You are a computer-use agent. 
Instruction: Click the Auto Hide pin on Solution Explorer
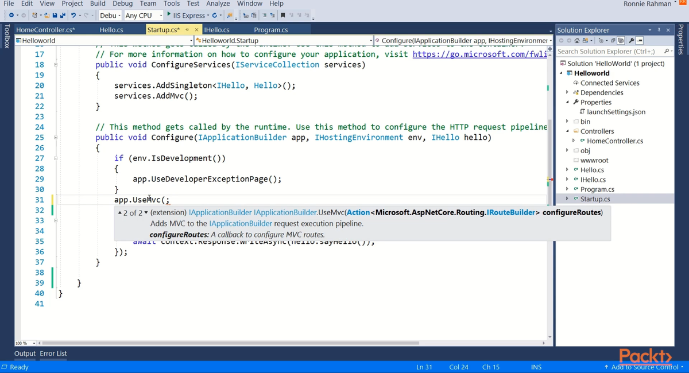pyautogui.click(x=659, y=30)
